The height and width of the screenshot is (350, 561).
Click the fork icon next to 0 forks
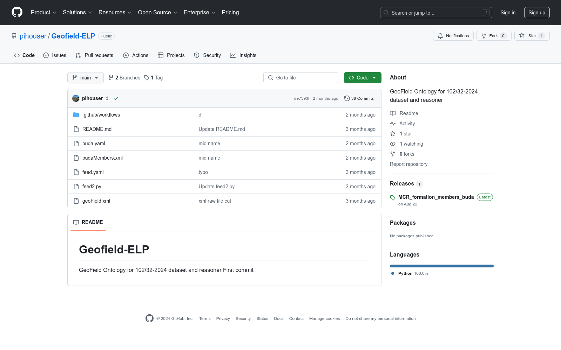(393, 154)
